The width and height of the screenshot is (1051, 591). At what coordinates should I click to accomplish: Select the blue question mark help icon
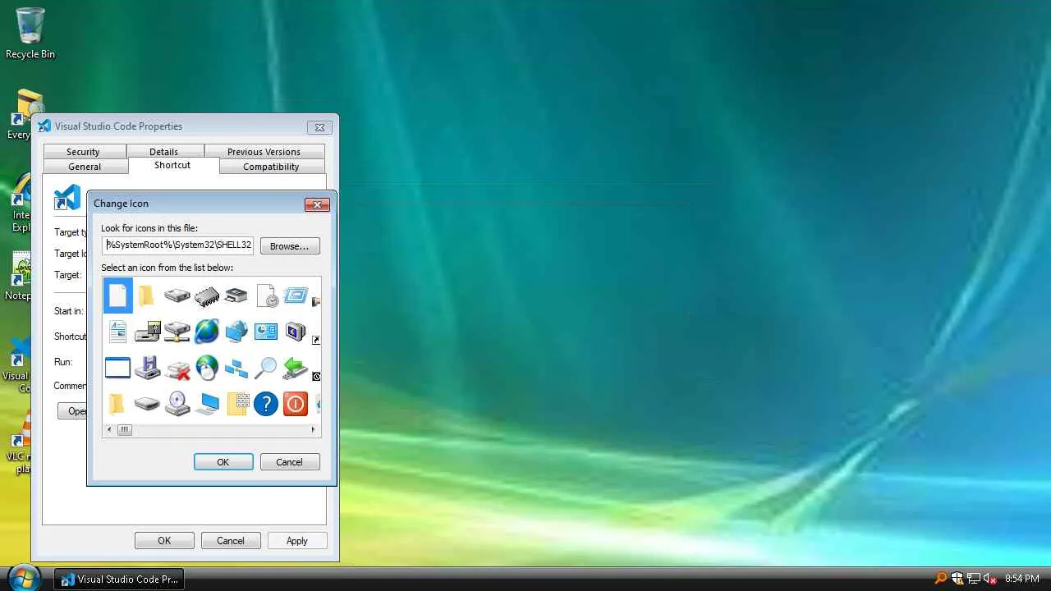coord(266,404)
